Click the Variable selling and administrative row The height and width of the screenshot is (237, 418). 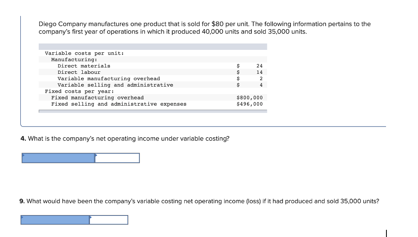pos(153,85)
